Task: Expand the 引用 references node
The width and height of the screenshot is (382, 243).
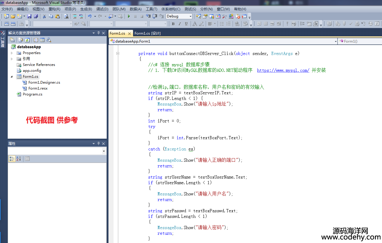Action: [x=12, y=59]
